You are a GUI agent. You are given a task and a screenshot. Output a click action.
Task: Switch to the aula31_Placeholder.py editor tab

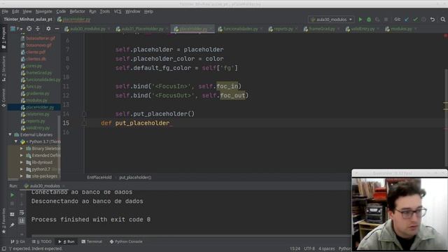(142, 29)
